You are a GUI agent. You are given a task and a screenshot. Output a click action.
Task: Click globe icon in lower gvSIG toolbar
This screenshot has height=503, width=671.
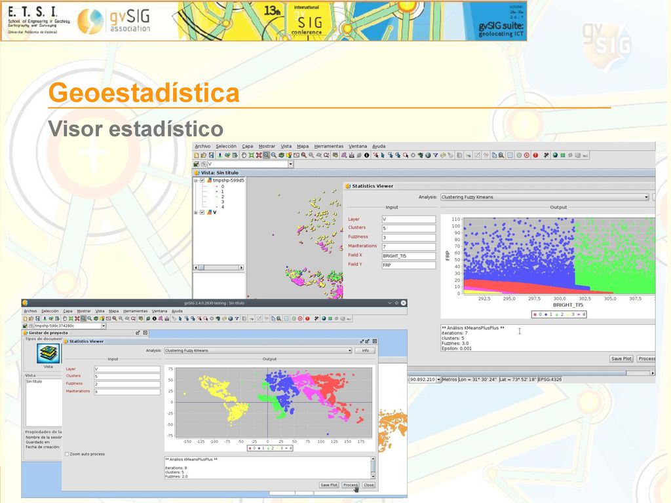(x=324, y=319)
